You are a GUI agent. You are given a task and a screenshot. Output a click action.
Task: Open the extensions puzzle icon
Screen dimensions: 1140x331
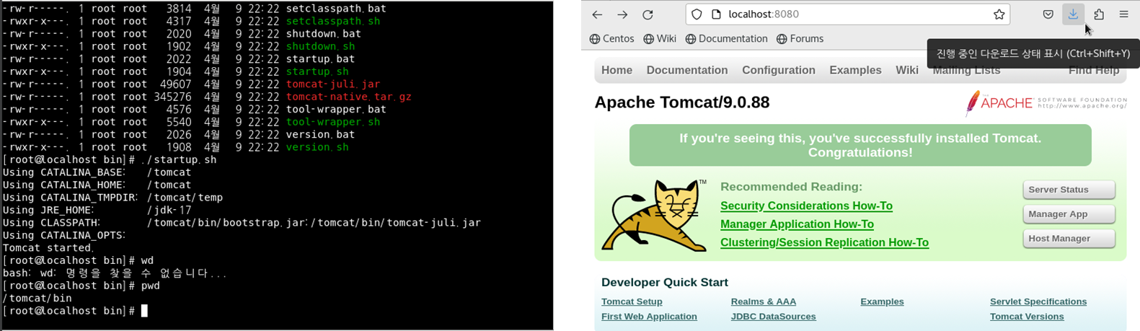coord(1099,14)
